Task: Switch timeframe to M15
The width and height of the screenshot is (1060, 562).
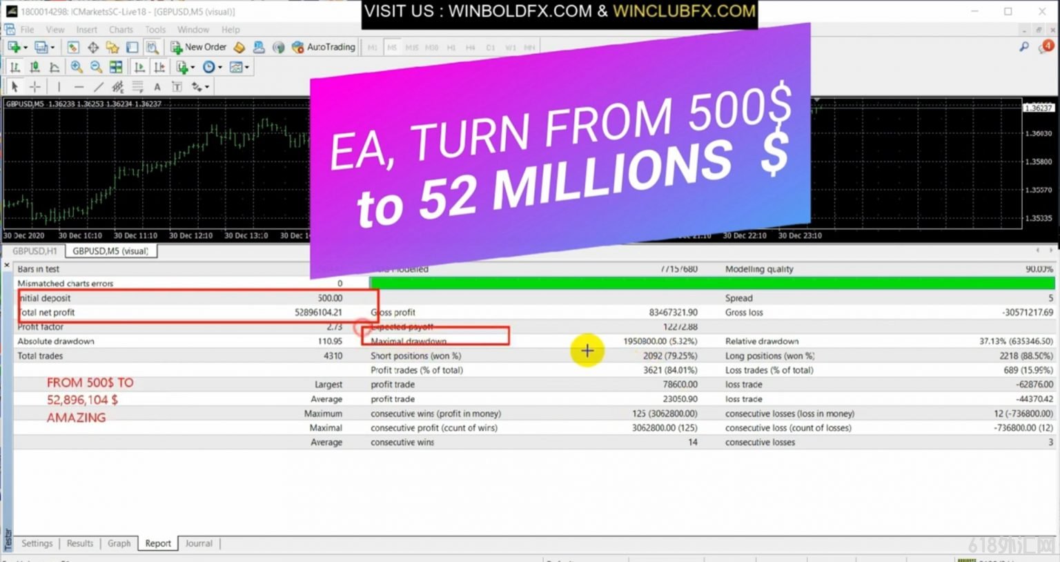Action: point(412,48)
